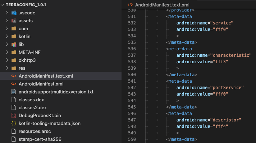Click line number 550 in gutter

point(132,139)
